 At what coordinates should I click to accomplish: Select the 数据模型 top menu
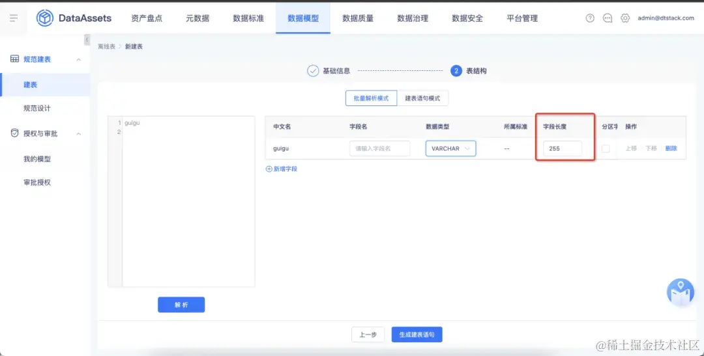[x=303, y=18]
